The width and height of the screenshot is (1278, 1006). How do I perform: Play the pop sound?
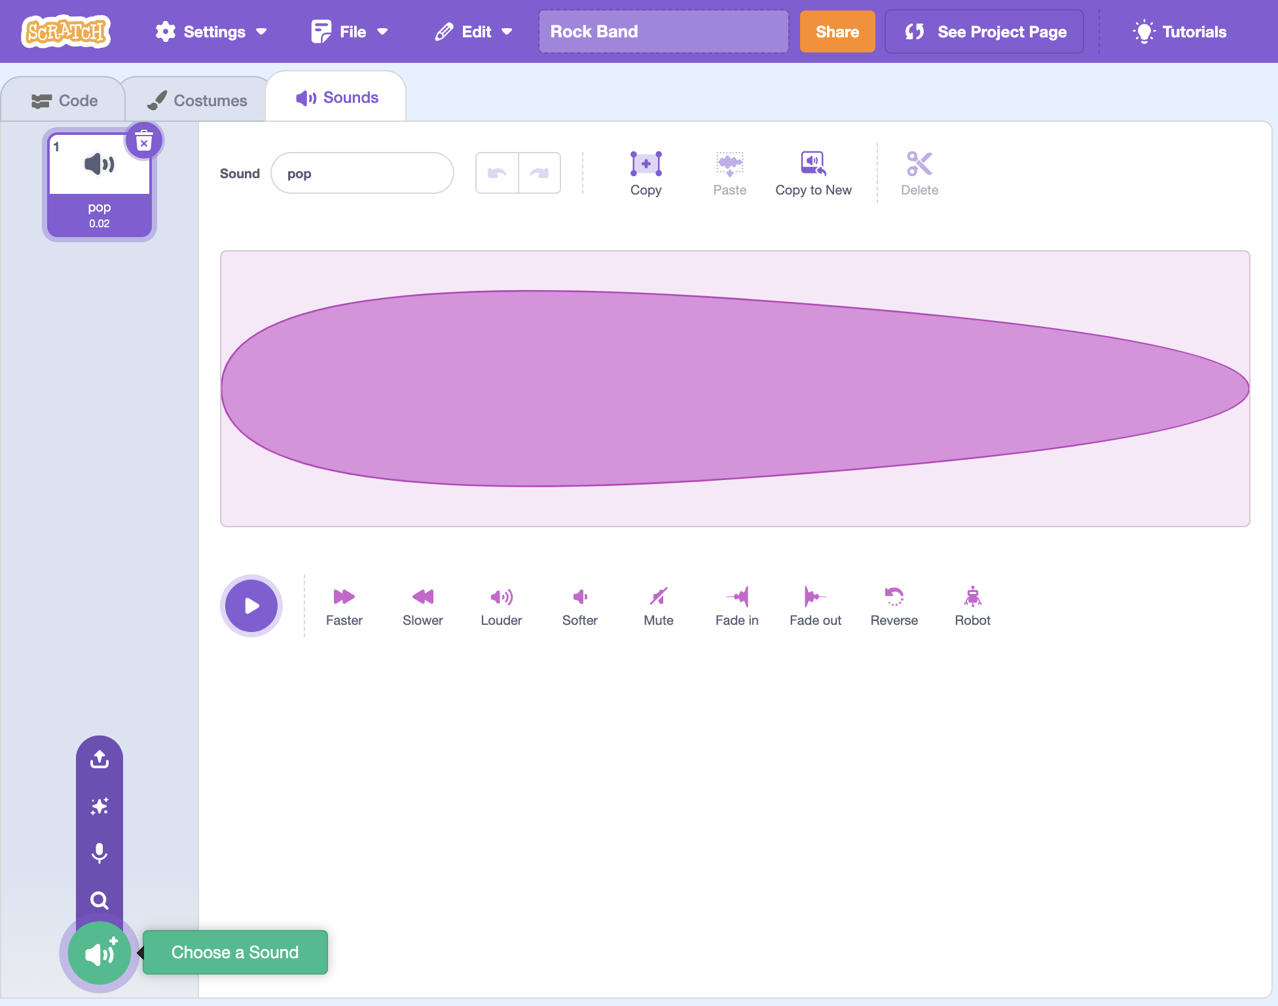251,605
